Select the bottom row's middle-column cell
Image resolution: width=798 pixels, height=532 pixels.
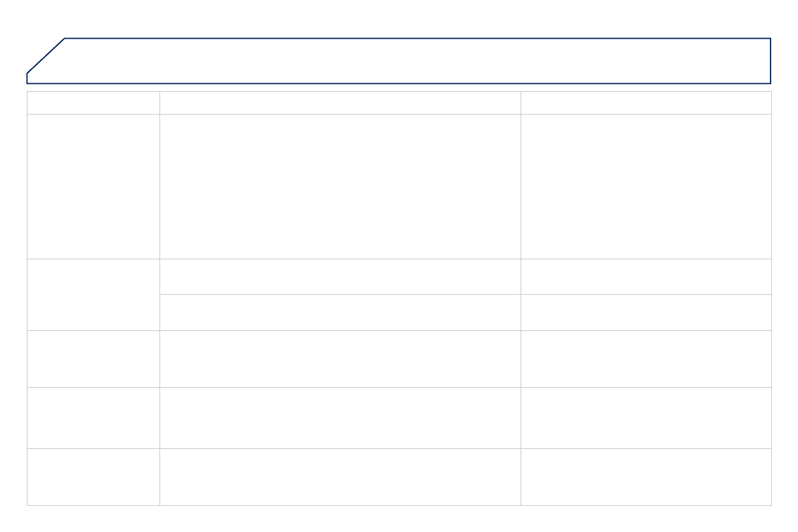point(340,477)
